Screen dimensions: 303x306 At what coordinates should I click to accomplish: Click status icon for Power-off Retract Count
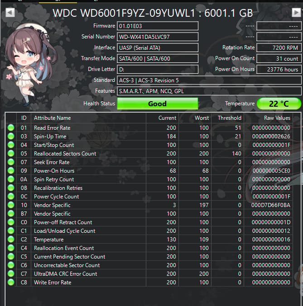11,222
